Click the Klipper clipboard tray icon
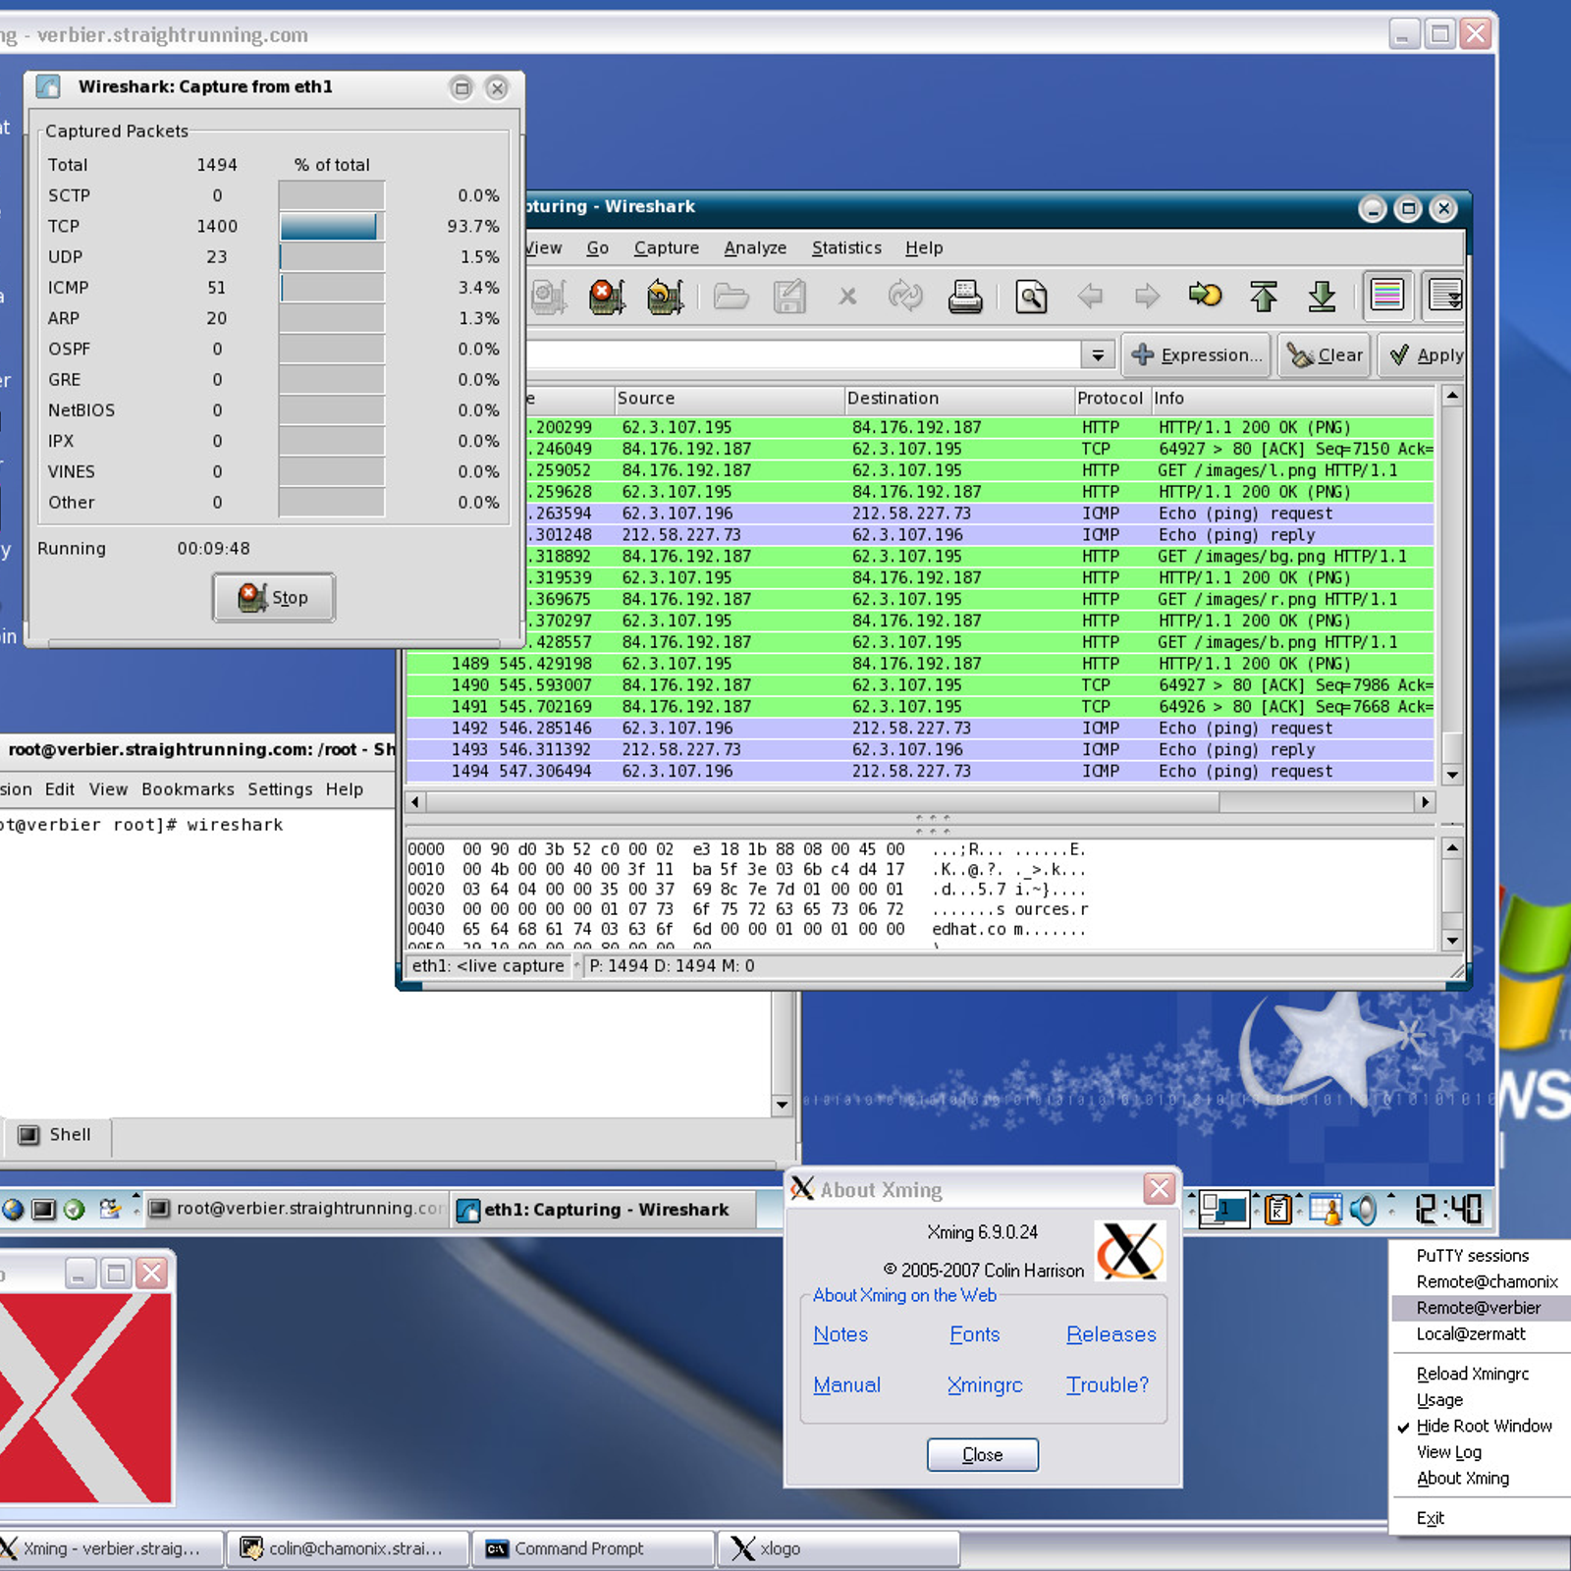The image size is (1571, 1571). point(1277,1210)
